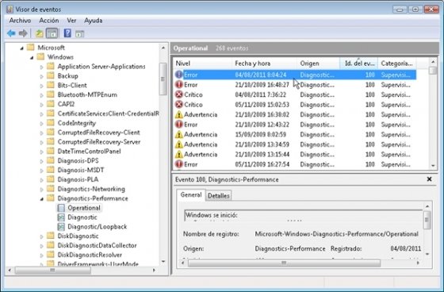Image resolution: width=444 pixels, height=292 pixels.
Task: Click the Operational log icon in tree
Action: click(x=61, y=208)
